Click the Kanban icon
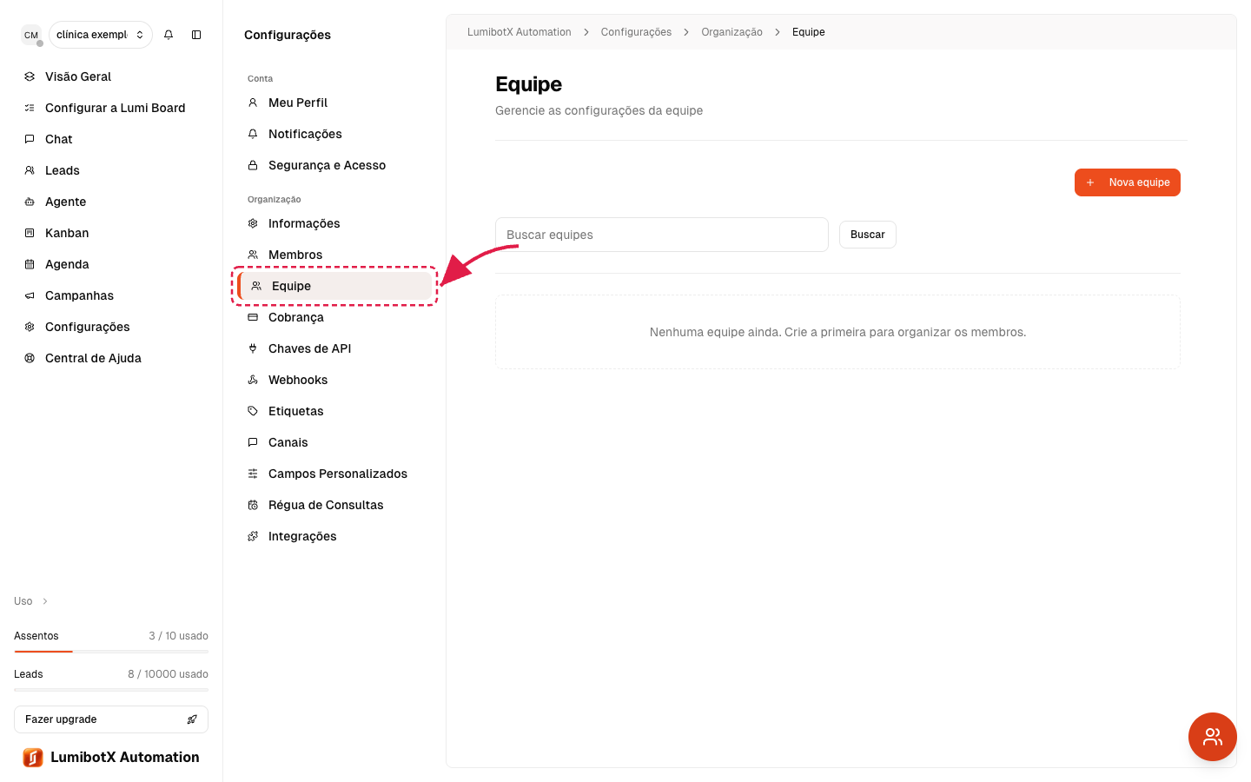The height and width of the screenshot is (782, 1251). (30, 233)
